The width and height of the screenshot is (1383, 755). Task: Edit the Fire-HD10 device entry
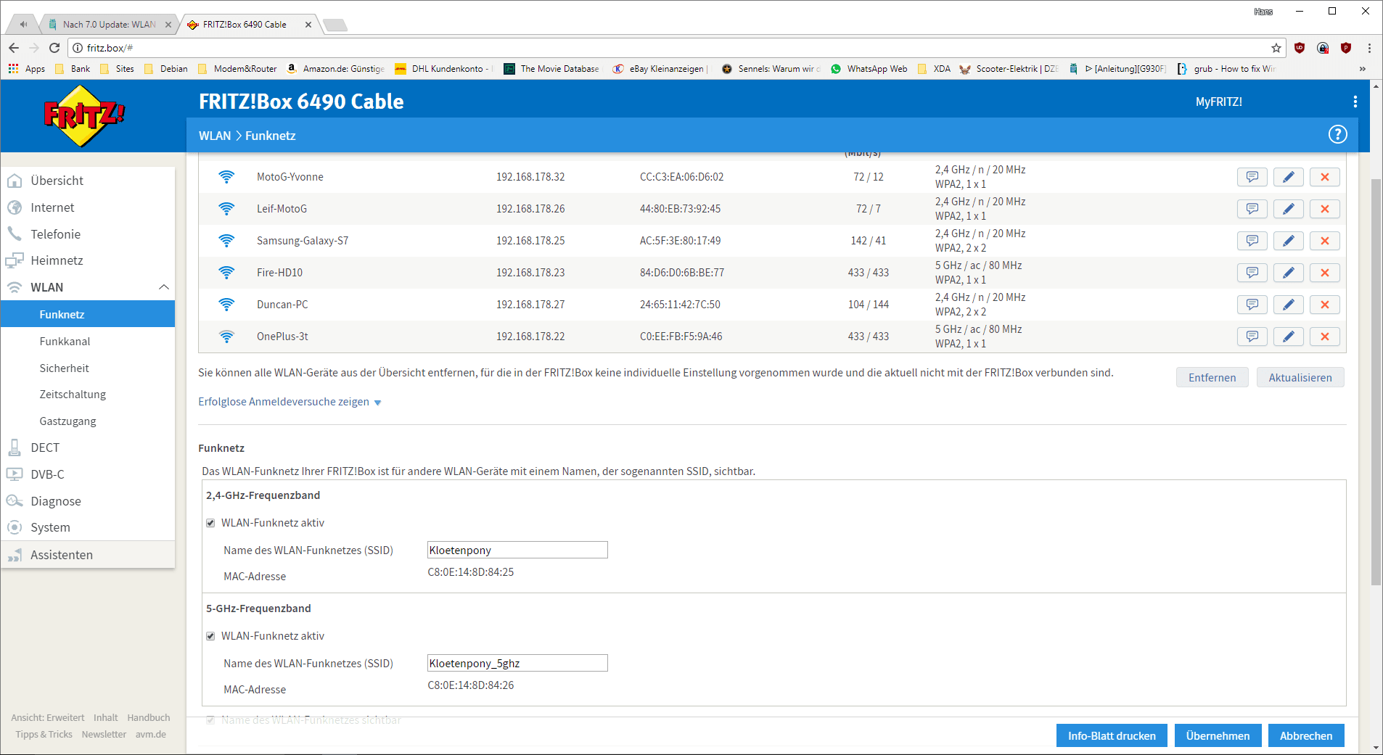(x=1288, y=273)
